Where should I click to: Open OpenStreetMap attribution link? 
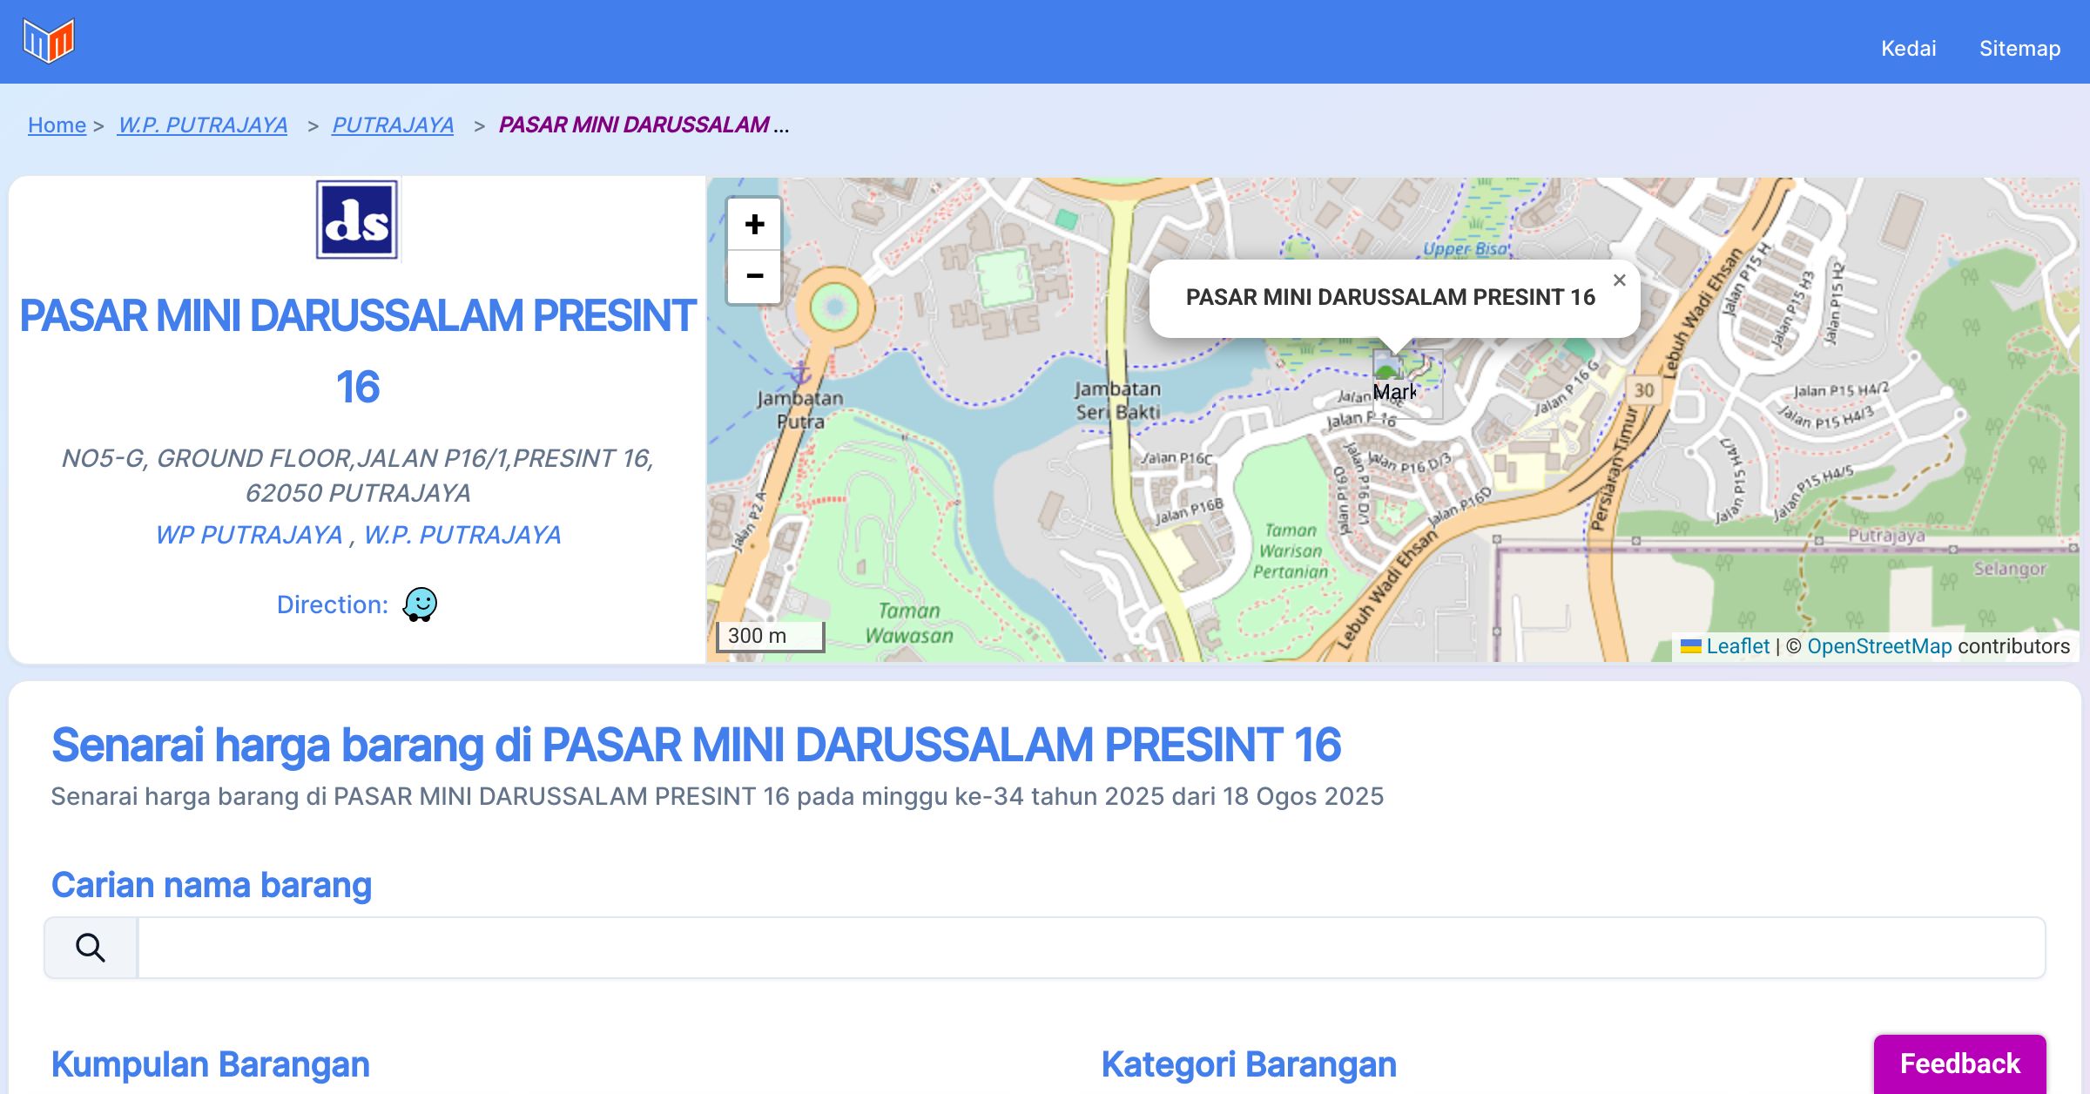point(1879,646)
